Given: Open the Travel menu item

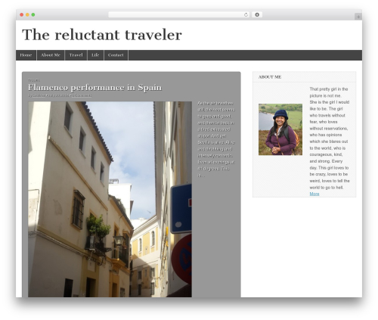Looking at the screenshot, I should pyautogui.click(x=76, y=55).
